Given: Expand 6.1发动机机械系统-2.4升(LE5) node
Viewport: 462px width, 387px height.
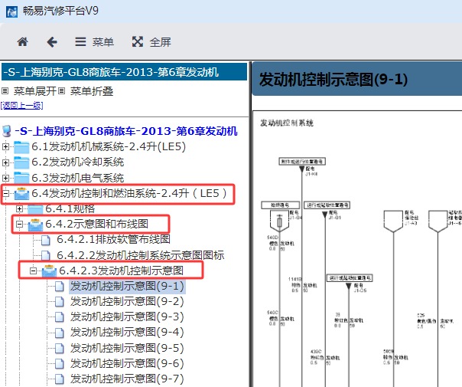Looking at the screenshot, I should point(5,146).
